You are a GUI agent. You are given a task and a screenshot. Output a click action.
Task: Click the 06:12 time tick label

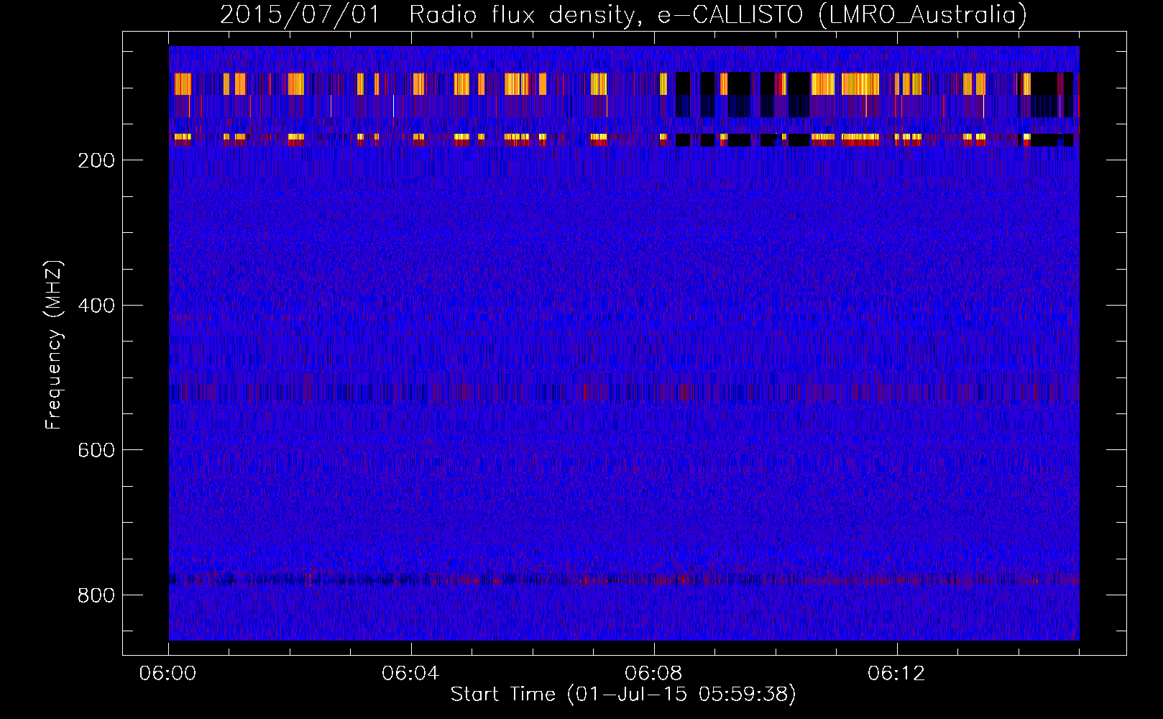coord(896,674)
